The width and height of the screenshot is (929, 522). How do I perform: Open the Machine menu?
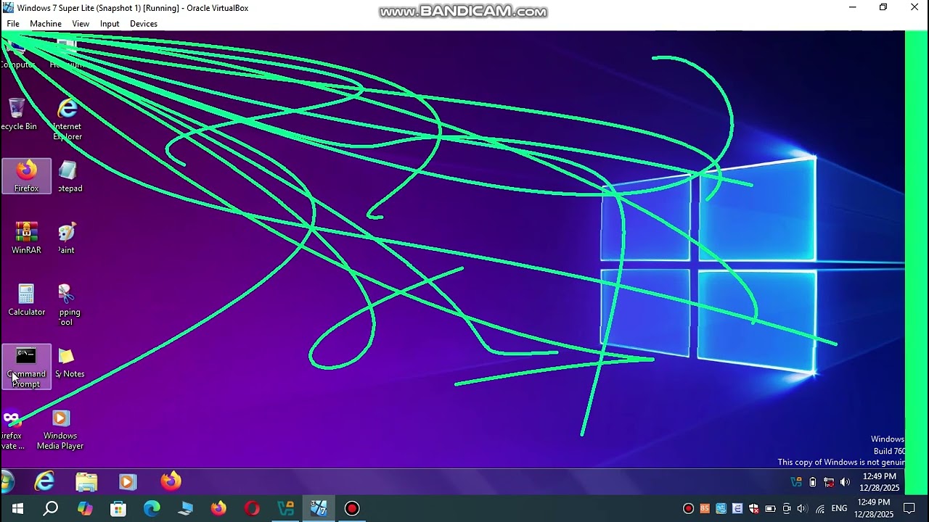pos(46,24)
